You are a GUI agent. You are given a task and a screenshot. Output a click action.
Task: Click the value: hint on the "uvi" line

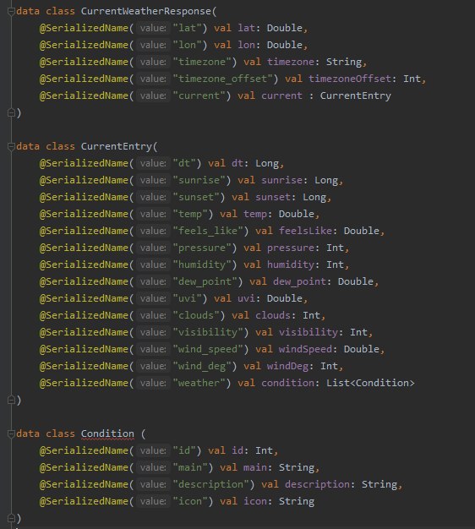coord(153,298)
